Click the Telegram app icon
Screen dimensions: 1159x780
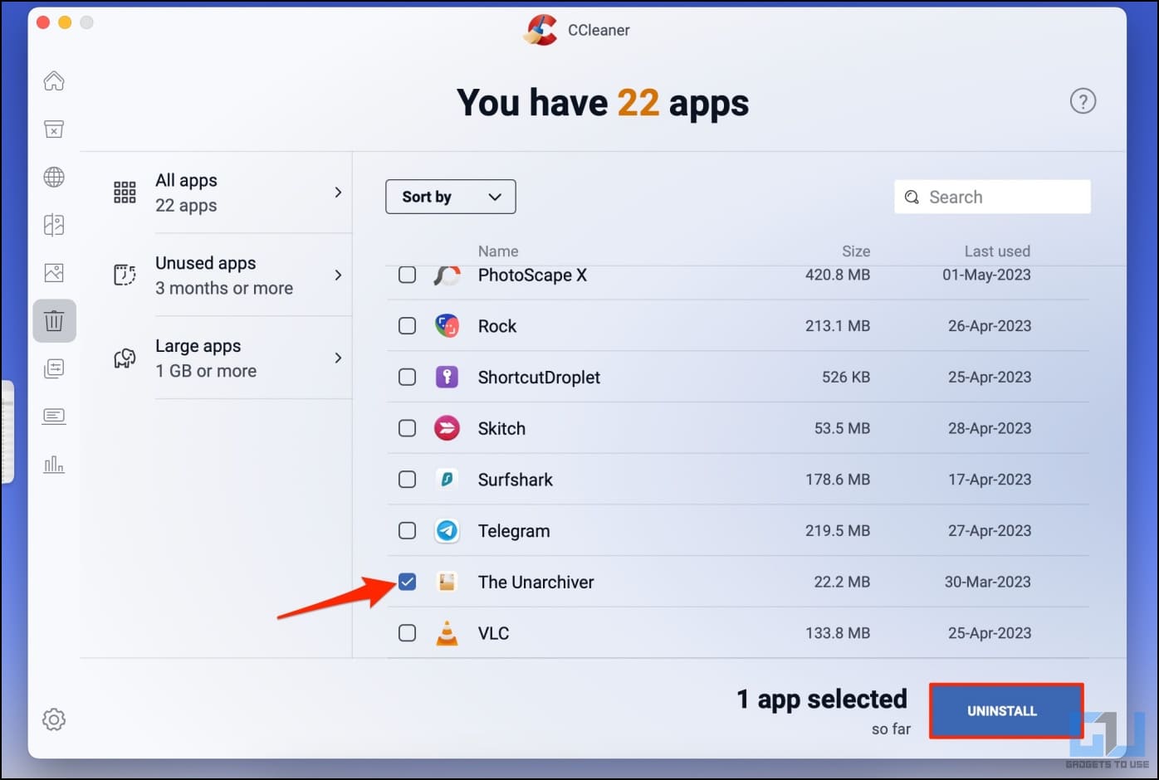447,530
